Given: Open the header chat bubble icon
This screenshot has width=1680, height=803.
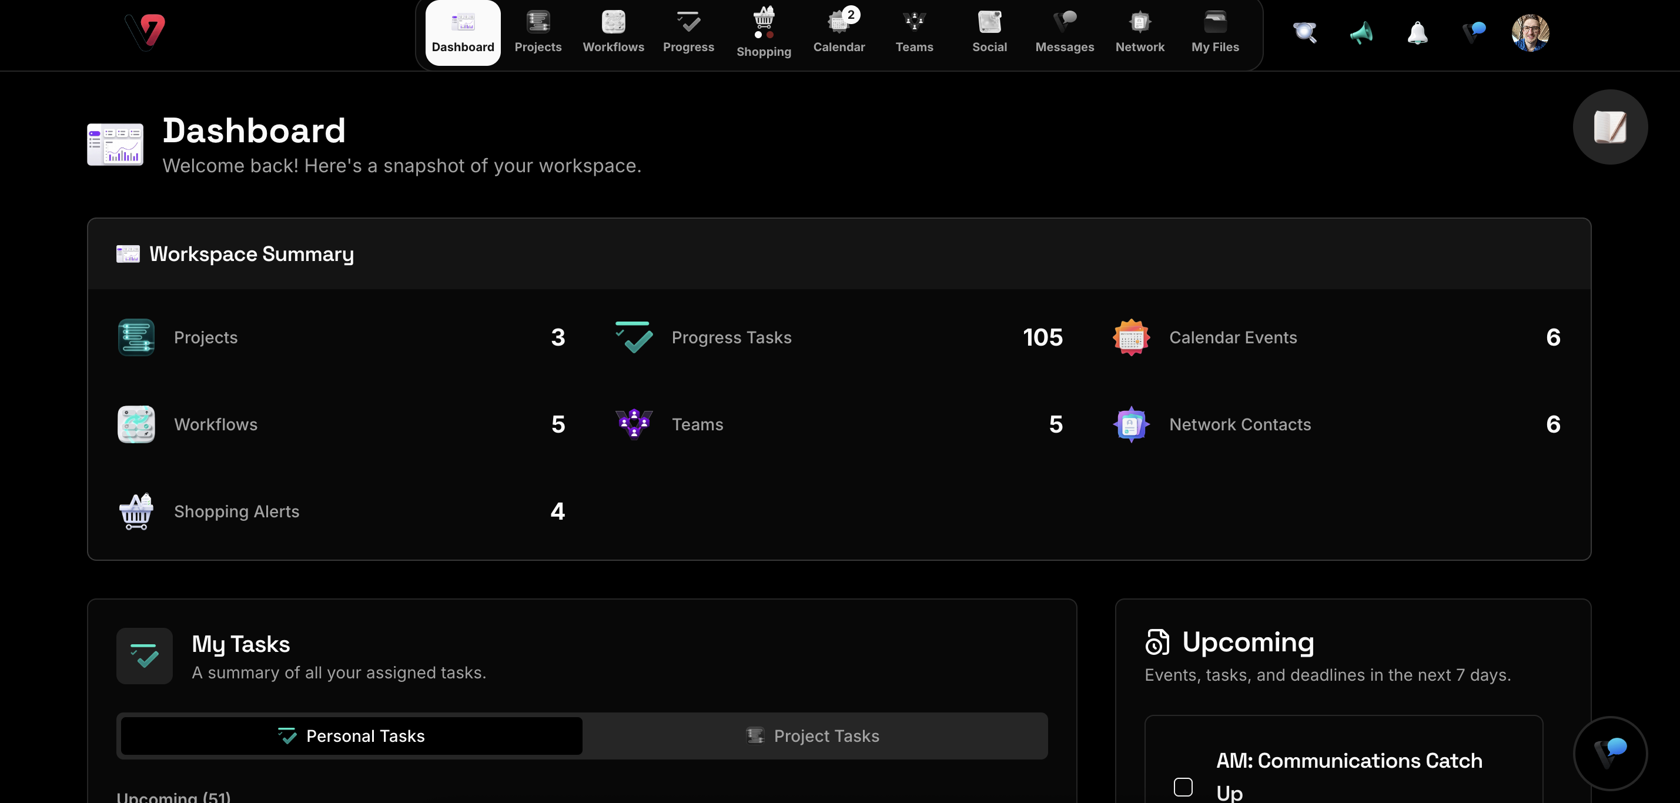Looking at the screenshot, I should coord(1473,32).
